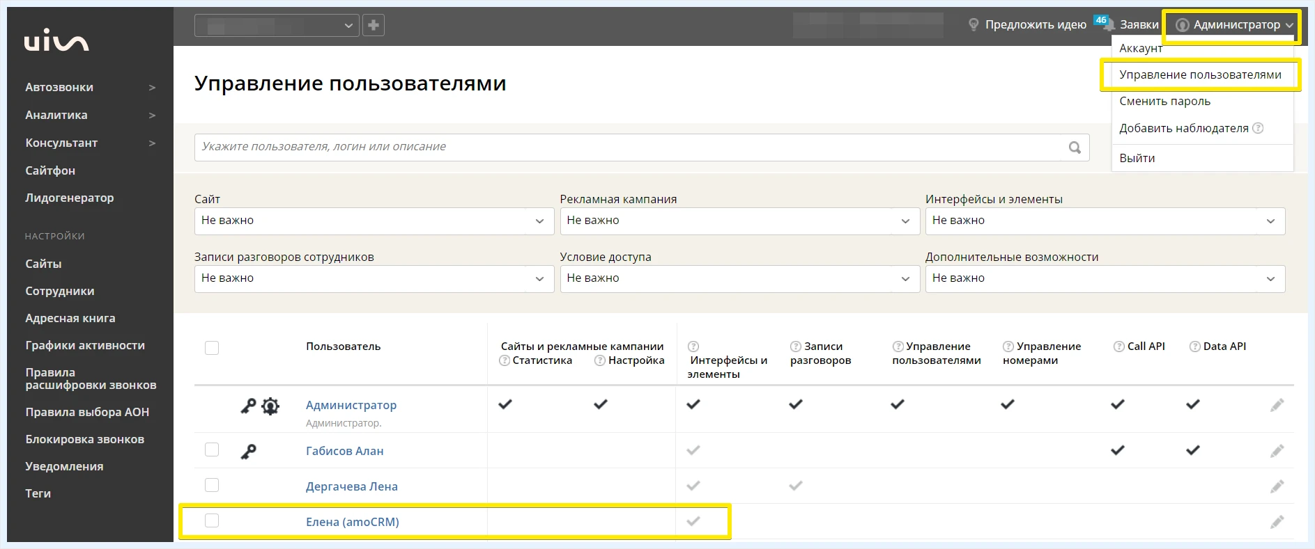Screen dimensions: 1315x549
Task: Click the user avatar icon beside Администратор
Action: click(1183, 25)
